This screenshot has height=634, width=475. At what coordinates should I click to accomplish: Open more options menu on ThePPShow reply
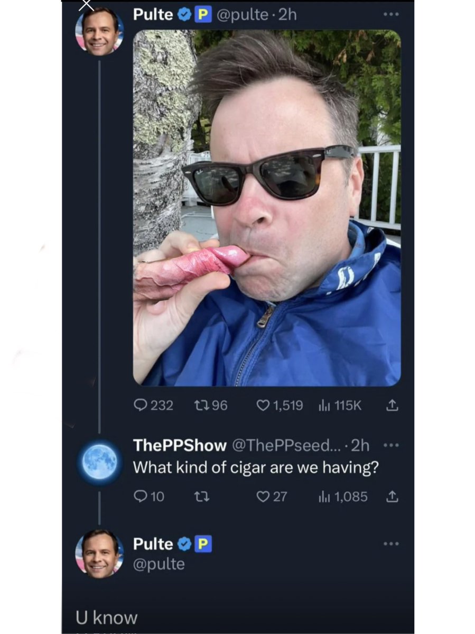coord(391,445)
